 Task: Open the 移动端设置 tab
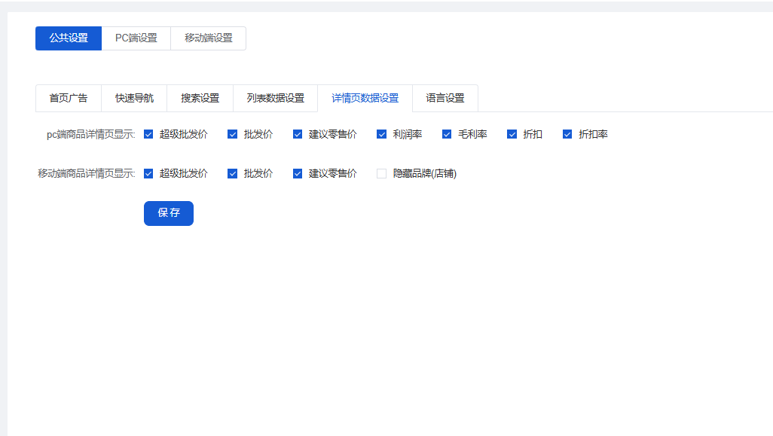pyautogui.click(x=209, y=38)
